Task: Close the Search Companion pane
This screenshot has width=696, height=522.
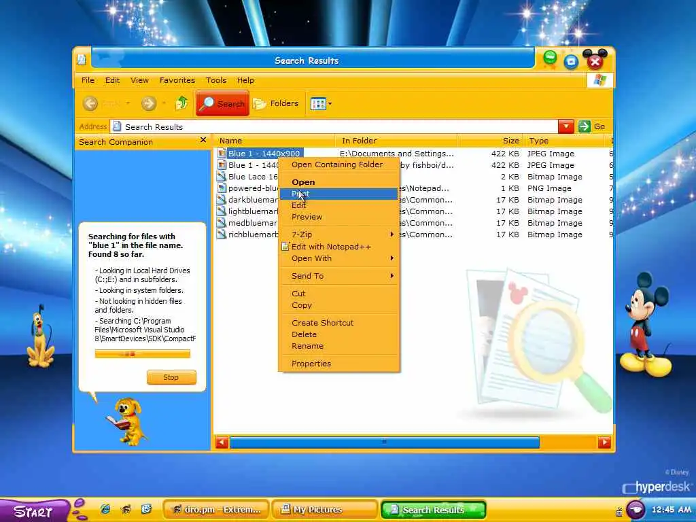Action: (203, 140)
